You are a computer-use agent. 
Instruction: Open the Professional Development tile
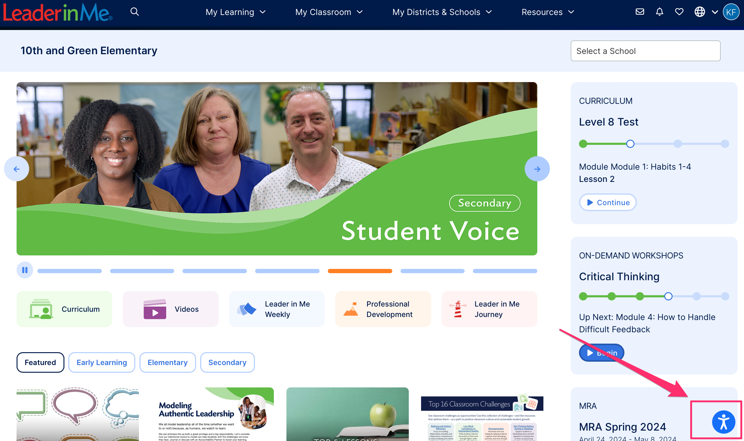pos(383,309)
